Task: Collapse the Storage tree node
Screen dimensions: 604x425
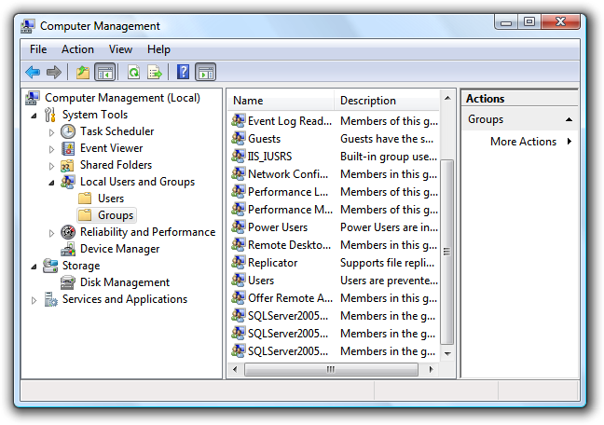Action: [x=34, y=267]
